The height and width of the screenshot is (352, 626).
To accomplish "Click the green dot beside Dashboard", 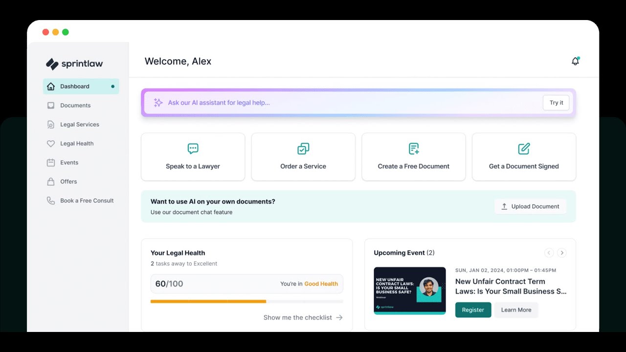I will [113, 87].
